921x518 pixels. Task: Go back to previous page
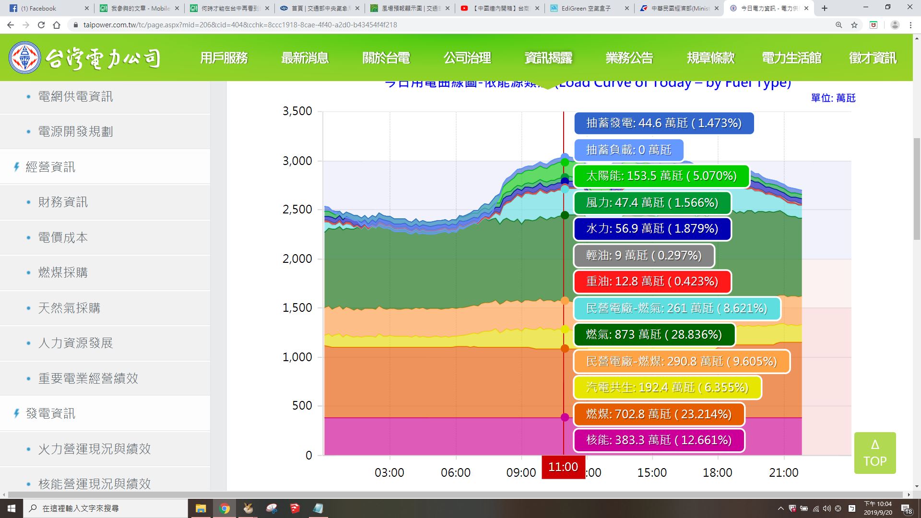(11, 25)
